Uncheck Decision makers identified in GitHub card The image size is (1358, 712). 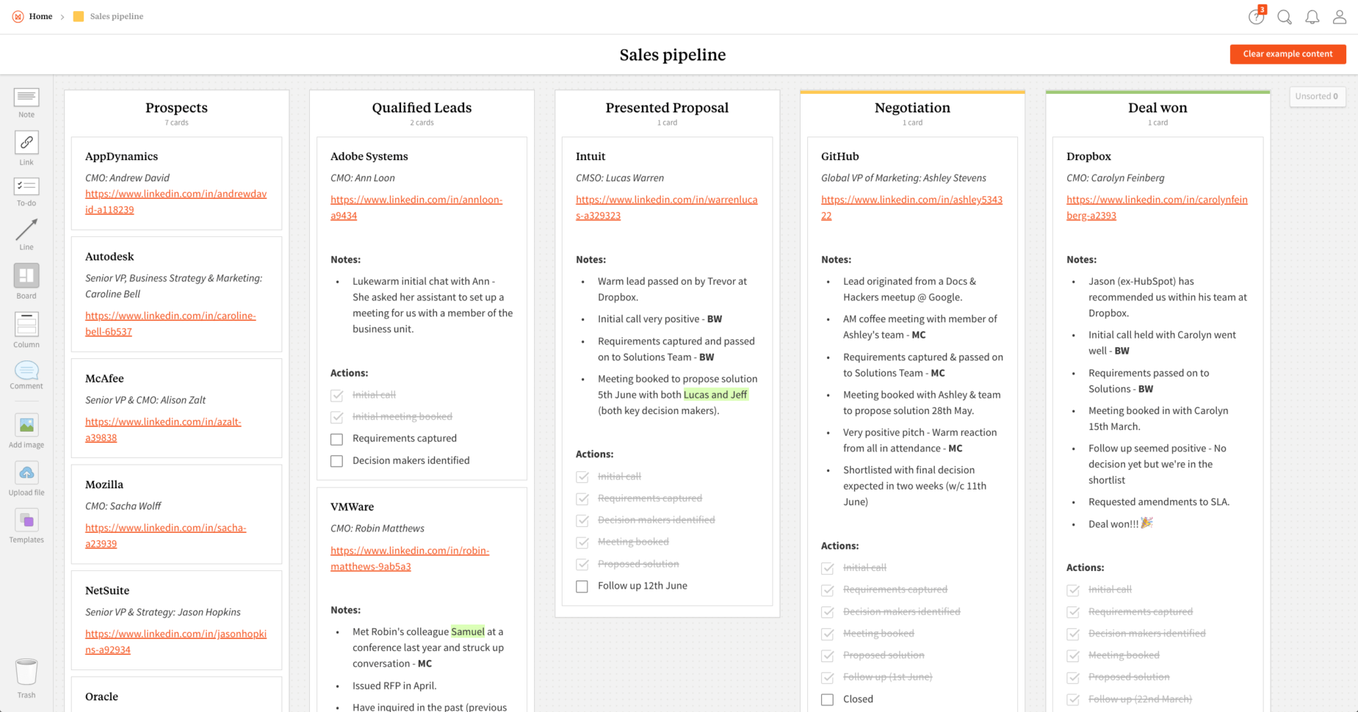[x=827, y=612]
